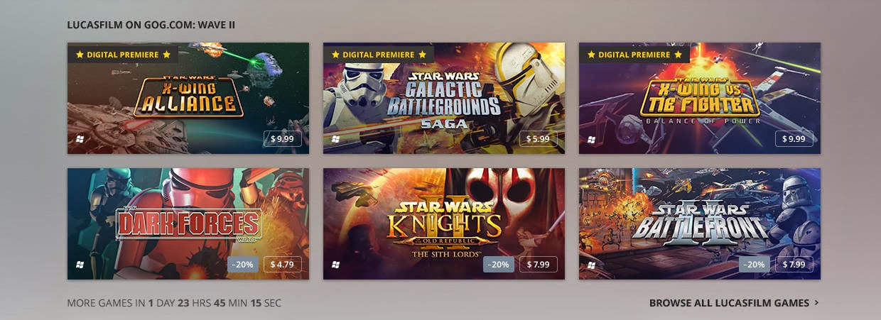Click the Digital Premiere badge on X-Wing vs TIE Fighter

tap(634, 54)
